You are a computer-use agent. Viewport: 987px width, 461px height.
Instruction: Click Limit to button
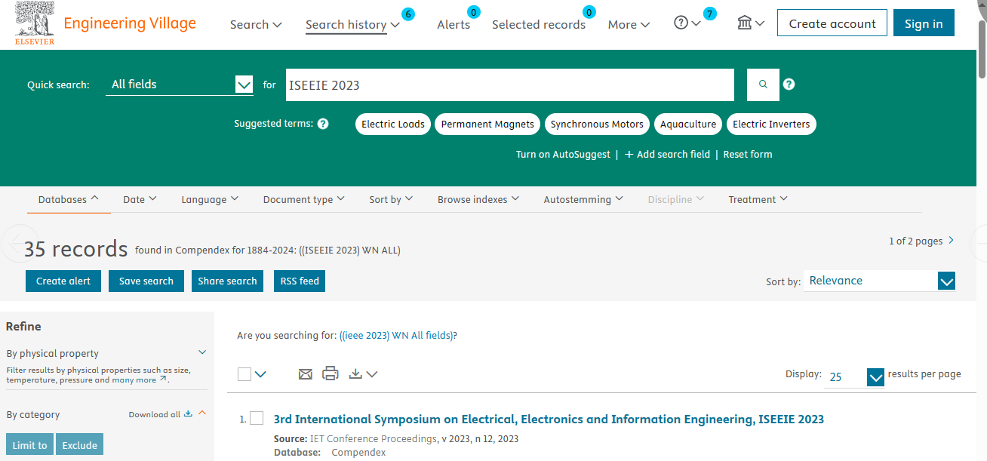tap(30, 444)
